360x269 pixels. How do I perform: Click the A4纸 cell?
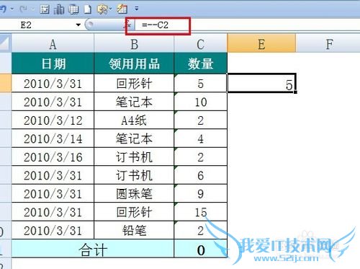[134, 120]
